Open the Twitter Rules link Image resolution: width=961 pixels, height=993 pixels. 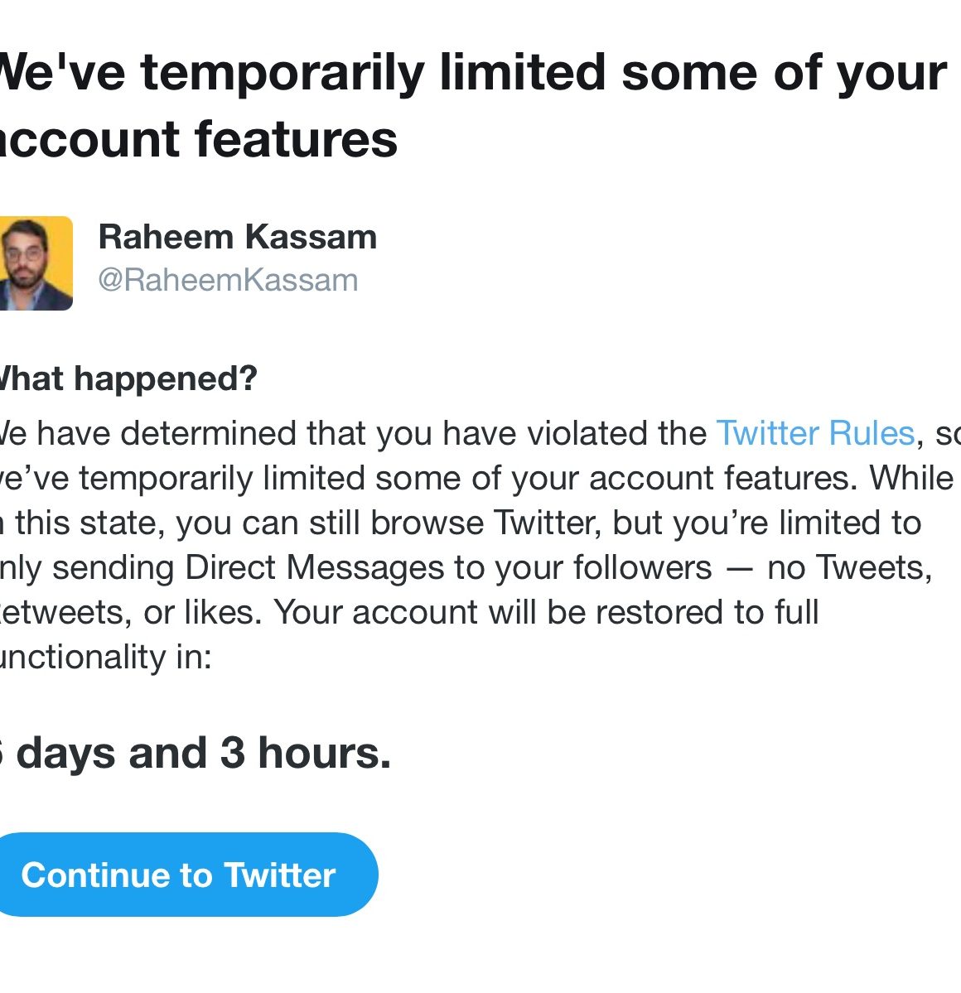[x=814, y=433]
